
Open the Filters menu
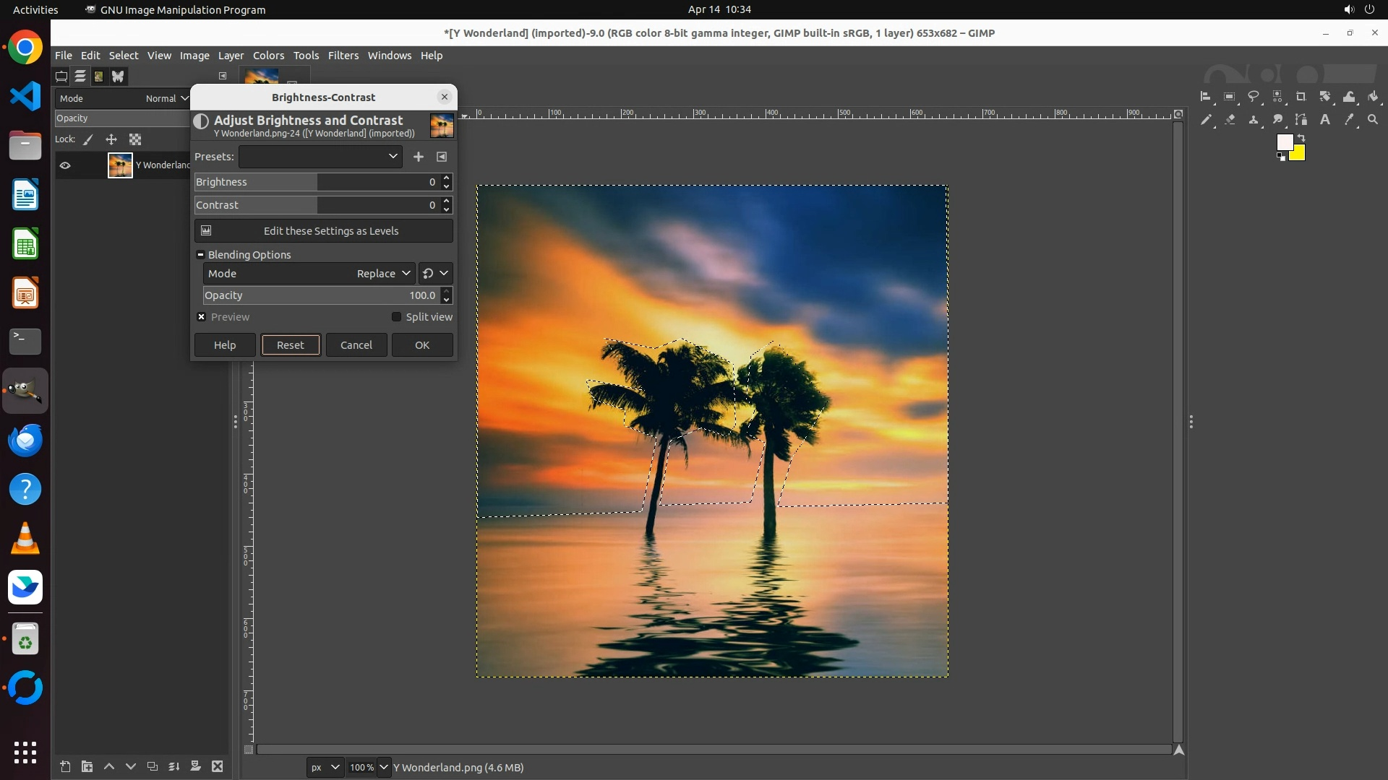(x=343, y=56)
